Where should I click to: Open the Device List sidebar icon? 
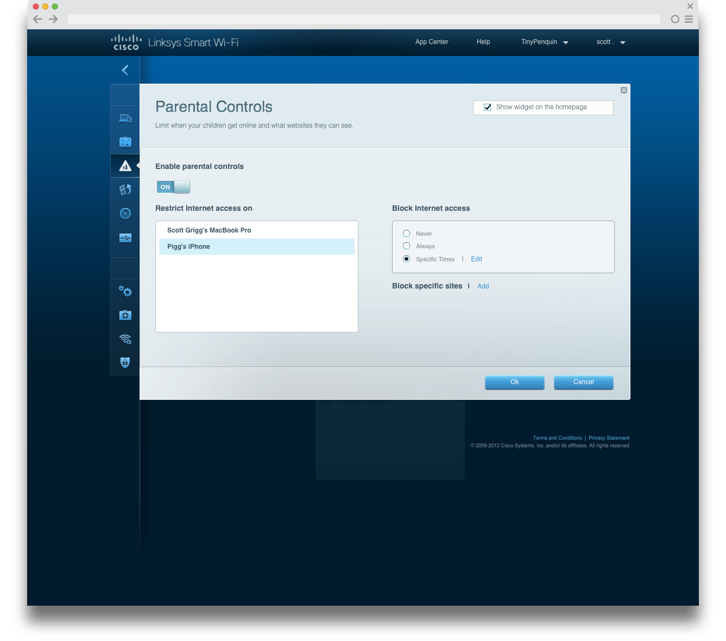pos(125,118)
